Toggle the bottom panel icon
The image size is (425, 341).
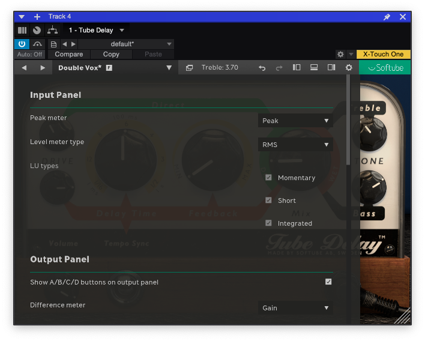click(314, 67)
